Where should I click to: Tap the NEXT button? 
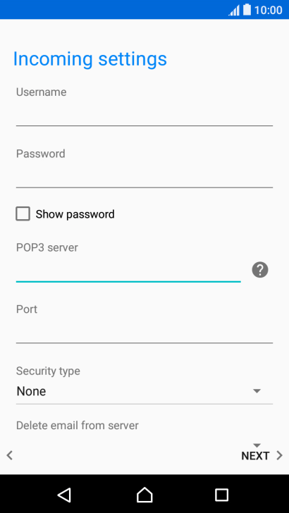(255, 456)
